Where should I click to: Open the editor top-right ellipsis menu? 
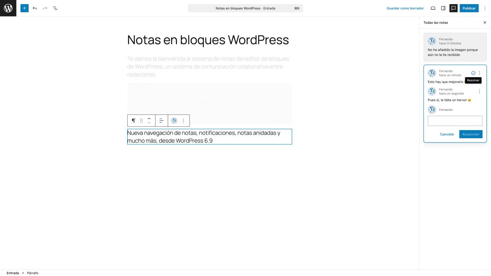[x=485, y=8]
